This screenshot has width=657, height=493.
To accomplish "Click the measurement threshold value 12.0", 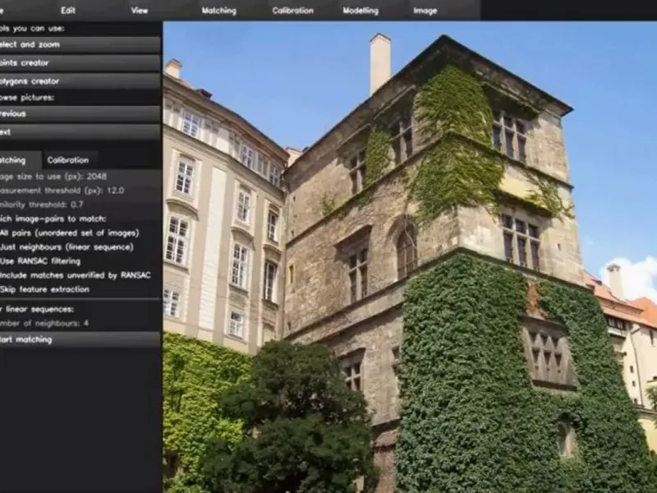I will point(115,191).
